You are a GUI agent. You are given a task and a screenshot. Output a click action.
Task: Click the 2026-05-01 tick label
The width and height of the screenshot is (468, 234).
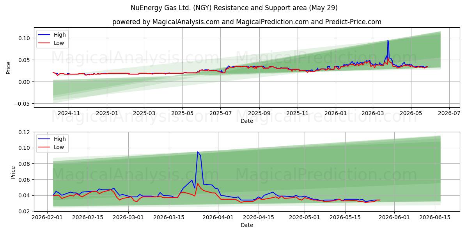[x=305, y=217]
